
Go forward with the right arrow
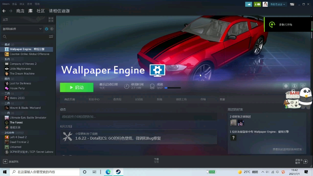[x=11, y=11]
